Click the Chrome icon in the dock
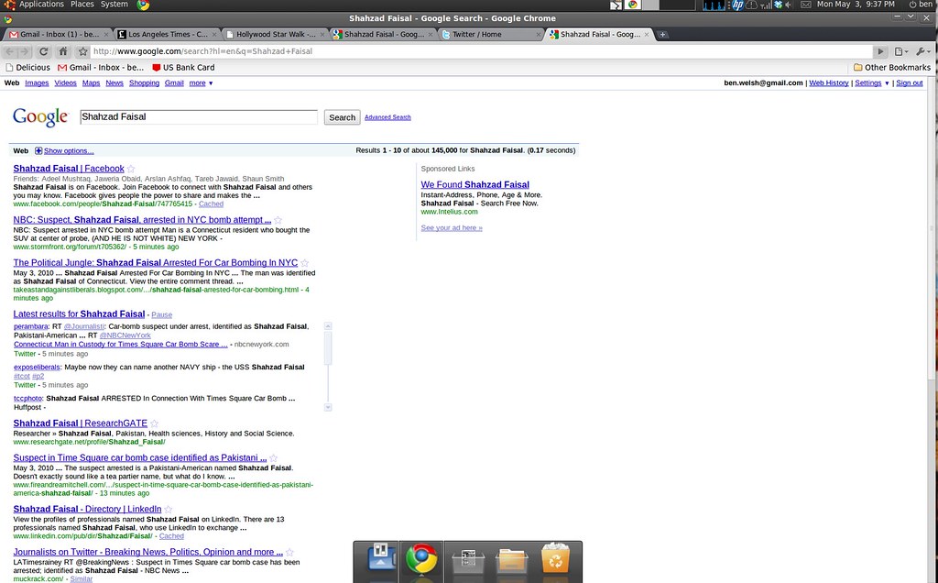This screenshot has width=938, height=583. click(421, 560)
